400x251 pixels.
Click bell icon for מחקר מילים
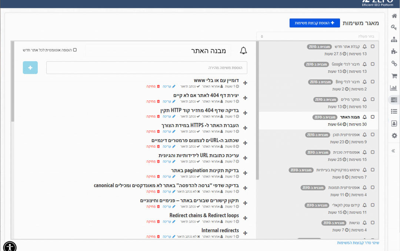tap(364, 99)
